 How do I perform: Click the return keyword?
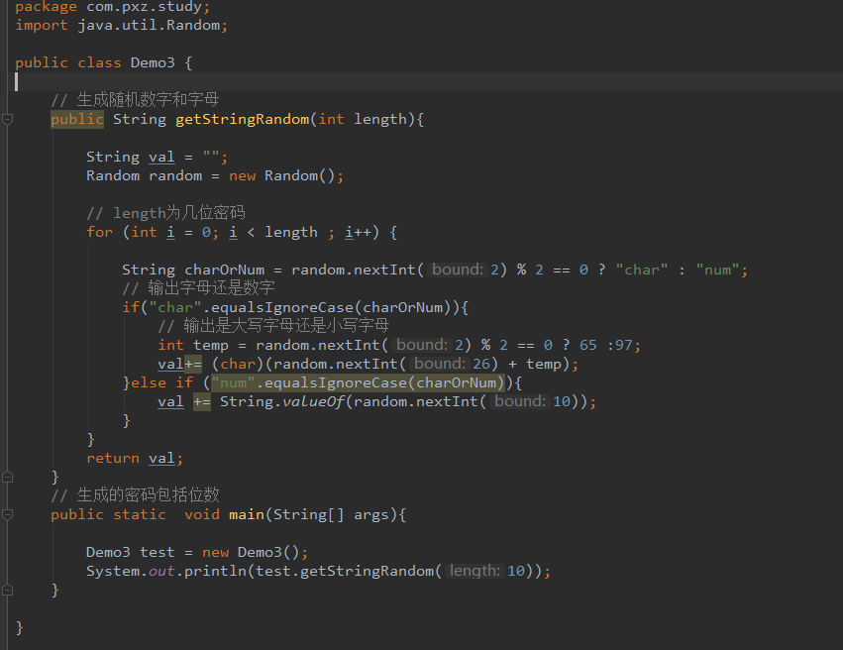tap(113, 458)
